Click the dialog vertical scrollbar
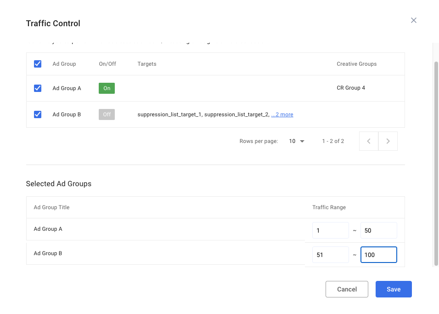Viewport: 439px width, 314px height. point(436,163)
